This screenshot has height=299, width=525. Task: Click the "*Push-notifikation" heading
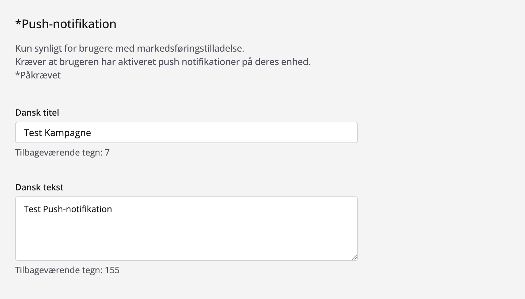pos(66,24)
